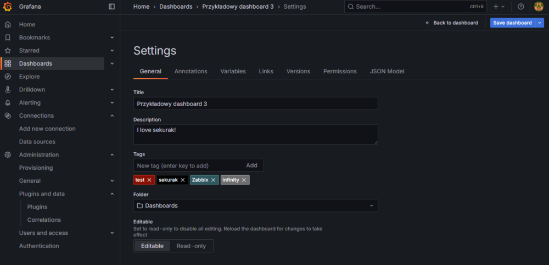The height and width of the screenshot is (265, 549).
Task: Open the Save dashboard dropdown arrow
Action: [540, 23]
